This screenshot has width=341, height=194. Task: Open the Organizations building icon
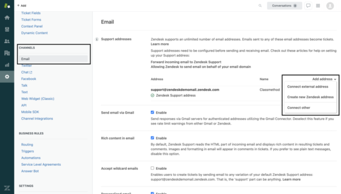pos(7,53)
